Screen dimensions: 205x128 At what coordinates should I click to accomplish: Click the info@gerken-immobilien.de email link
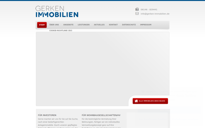point(155,14)
